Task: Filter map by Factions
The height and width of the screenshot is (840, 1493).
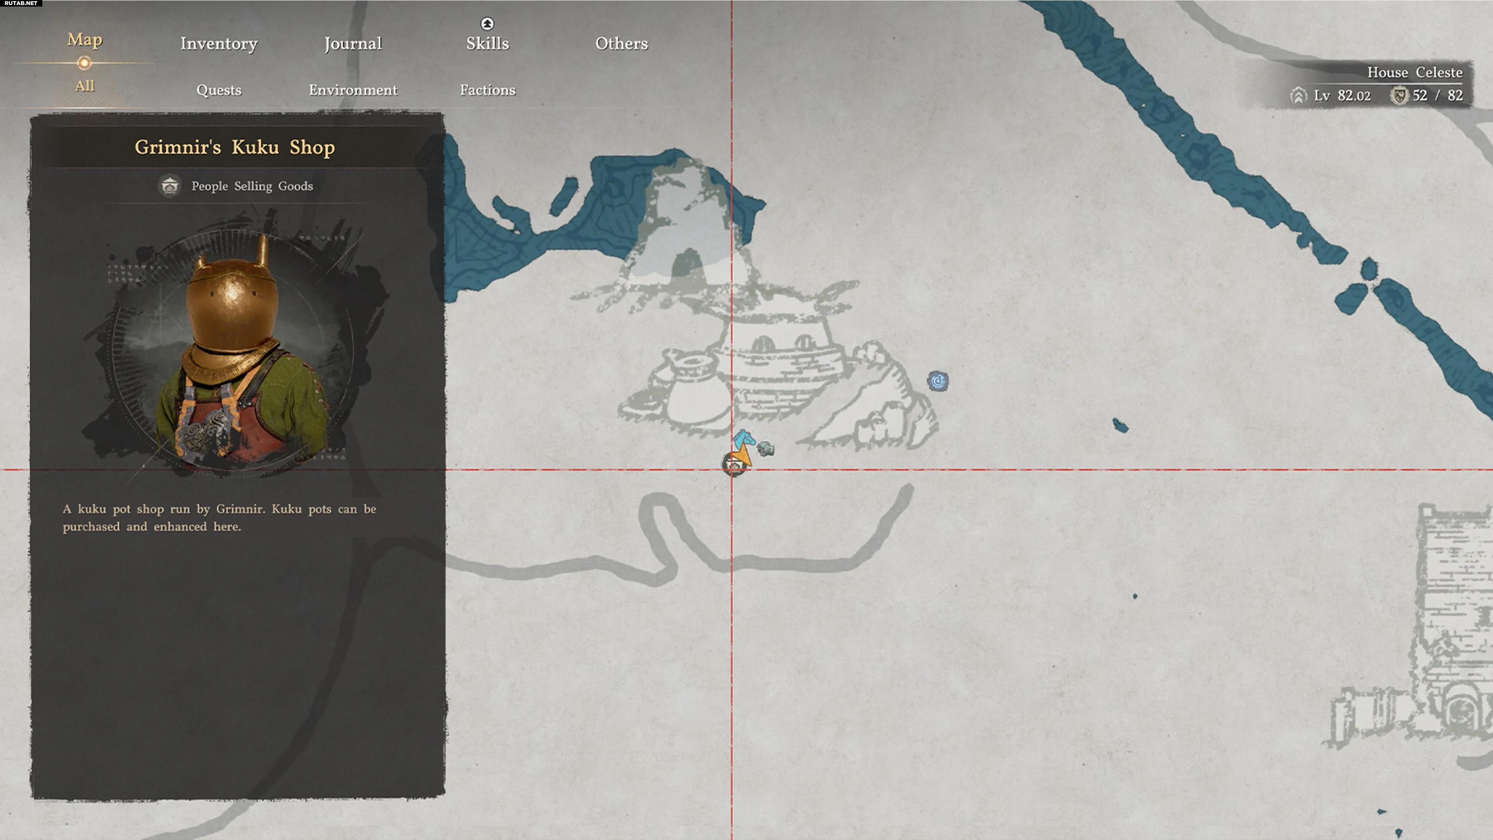Action: click(x=488, y=90)
